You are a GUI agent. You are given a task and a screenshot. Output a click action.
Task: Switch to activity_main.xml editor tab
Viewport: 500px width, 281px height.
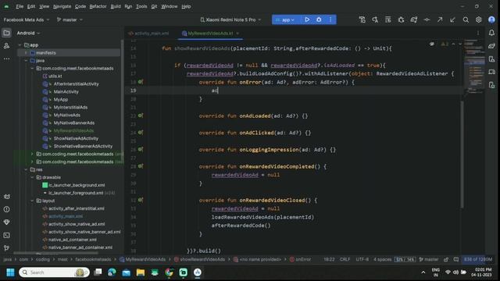[148, 33]
